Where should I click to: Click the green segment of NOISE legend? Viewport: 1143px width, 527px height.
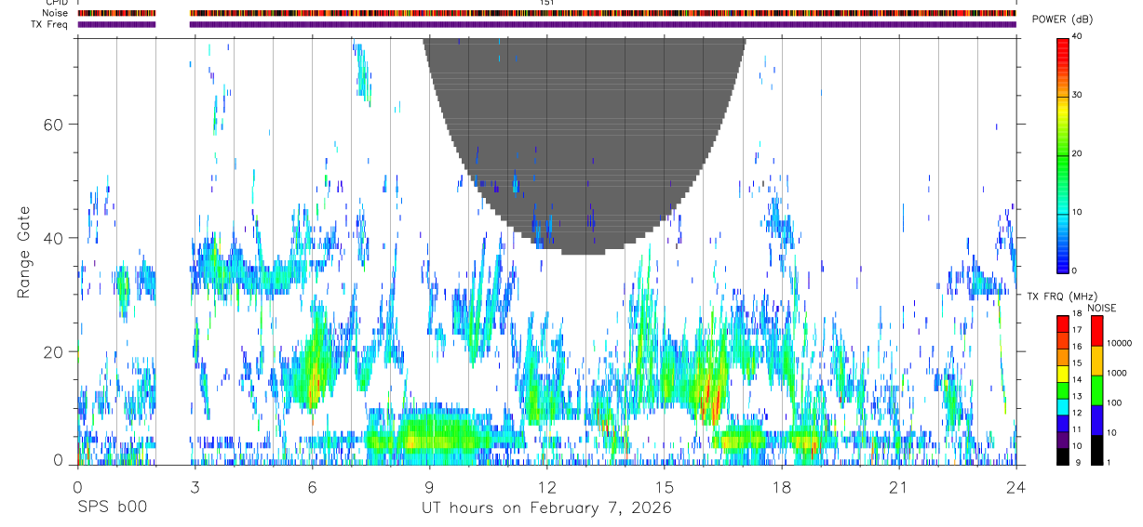tap(1097, 390)
